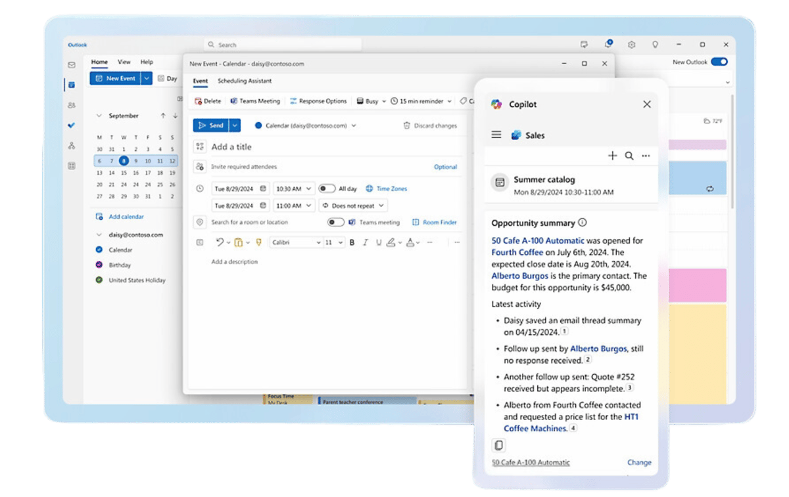Click Response Options in event toolbar

click(318, 101)
